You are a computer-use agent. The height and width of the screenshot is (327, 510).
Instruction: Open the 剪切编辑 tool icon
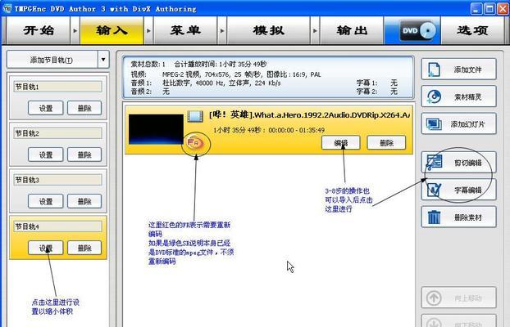(435, 162)
